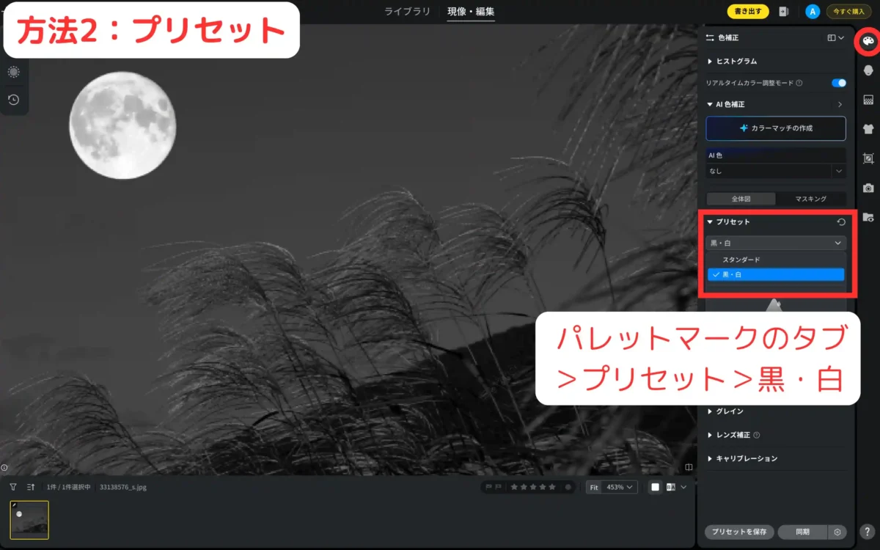Switch to the ライブラリ tab
This screenshot has width=880, height=550.
408,11
